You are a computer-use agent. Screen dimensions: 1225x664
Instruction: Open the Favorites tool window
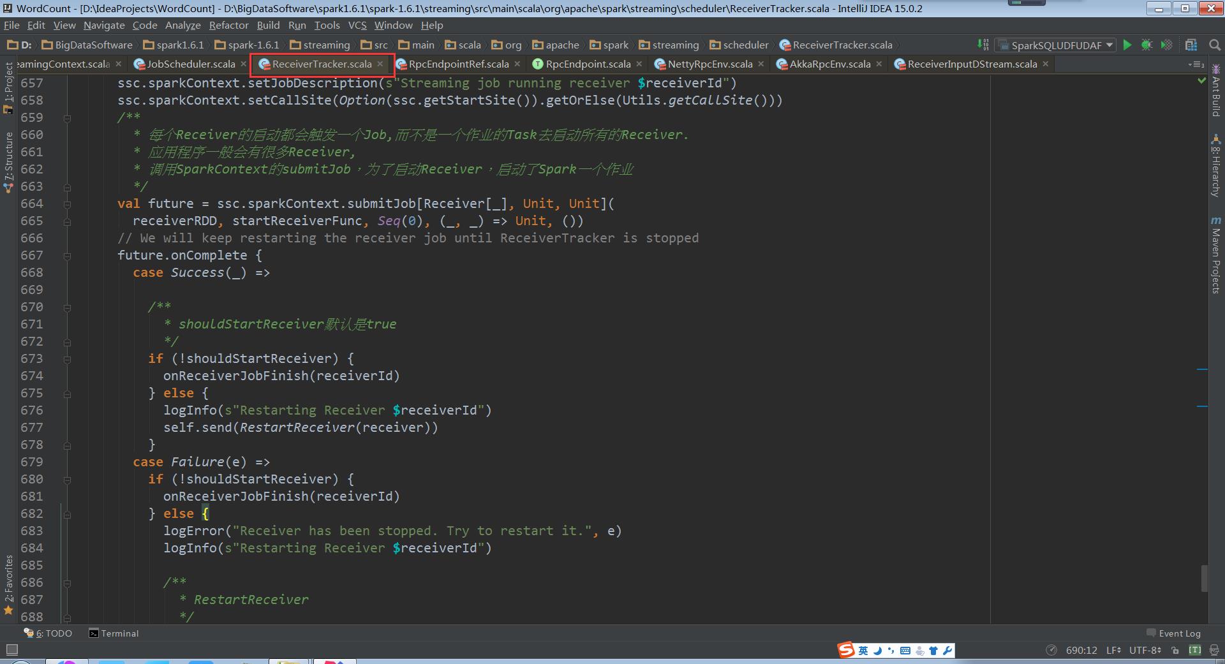pyautogui.click(x=8, y=585)
